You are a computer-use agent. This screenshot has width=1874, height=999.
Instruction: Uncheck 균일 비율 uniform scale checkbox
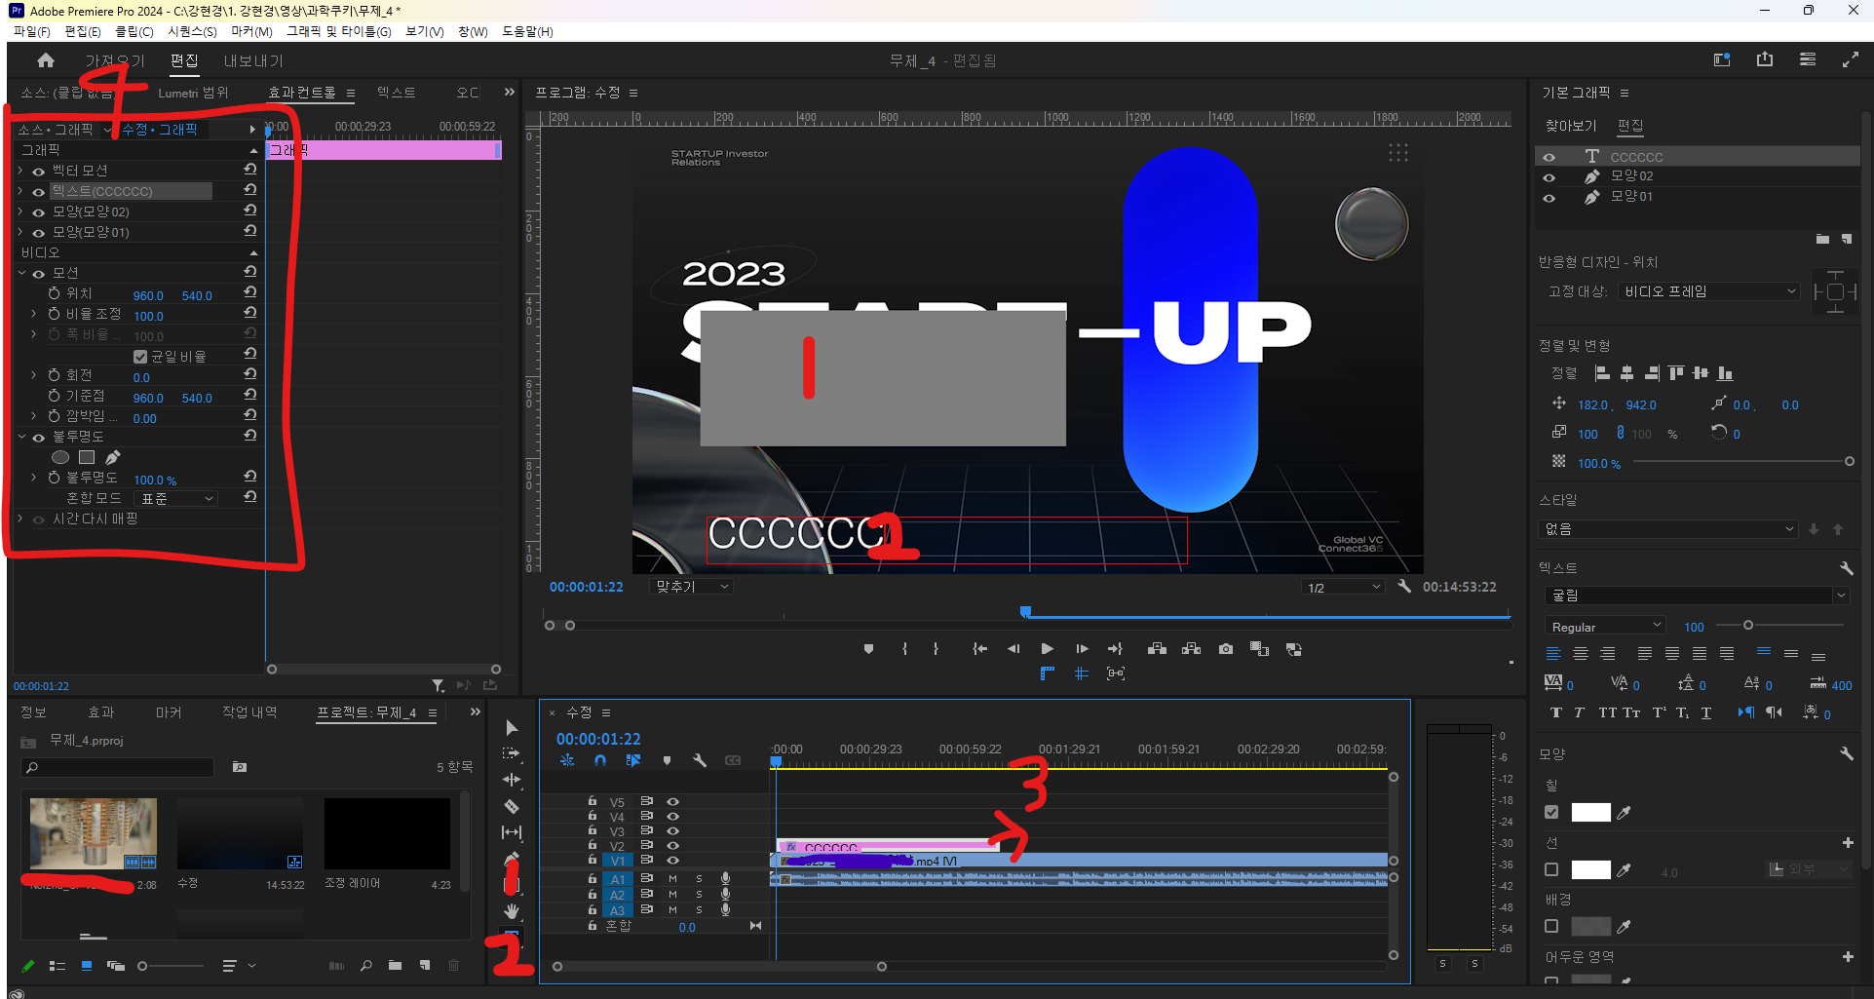140,357
